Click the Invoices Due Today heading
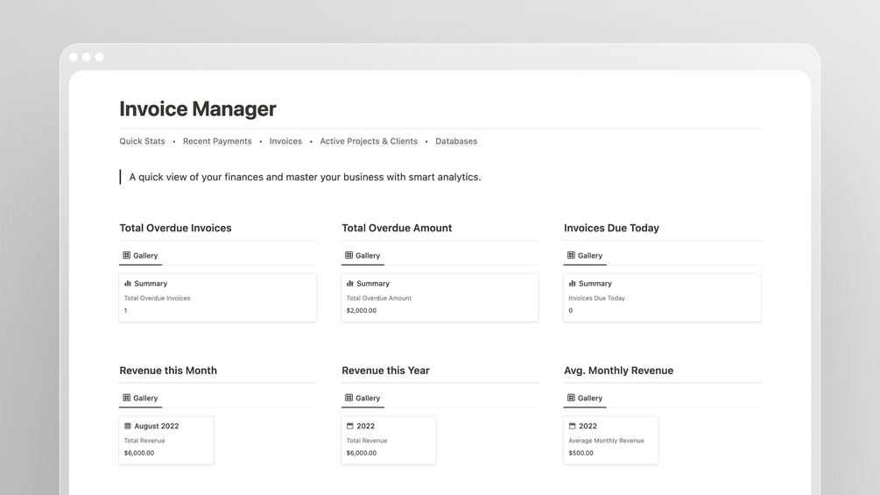880x495 pixels. [611, 228]
